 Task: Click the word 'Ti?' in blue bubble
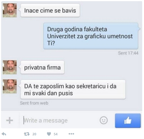pos(51,43)
